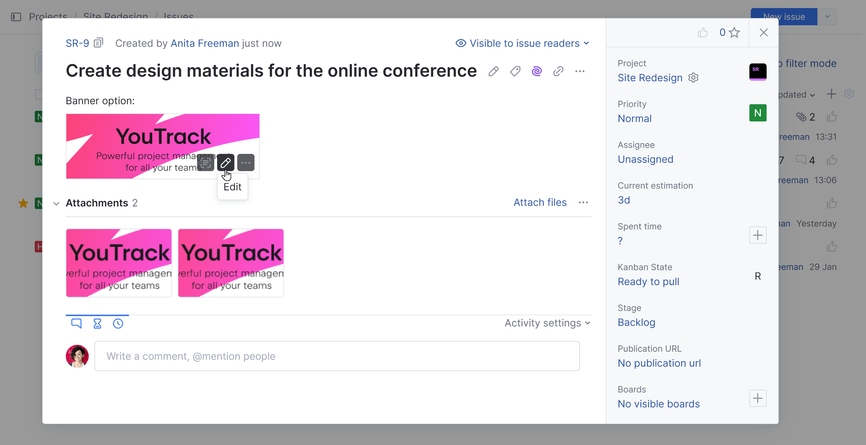Screen dimensions: 866x445
Task: Click the tag icon to add a tag
Action: [x=515, y=71]
